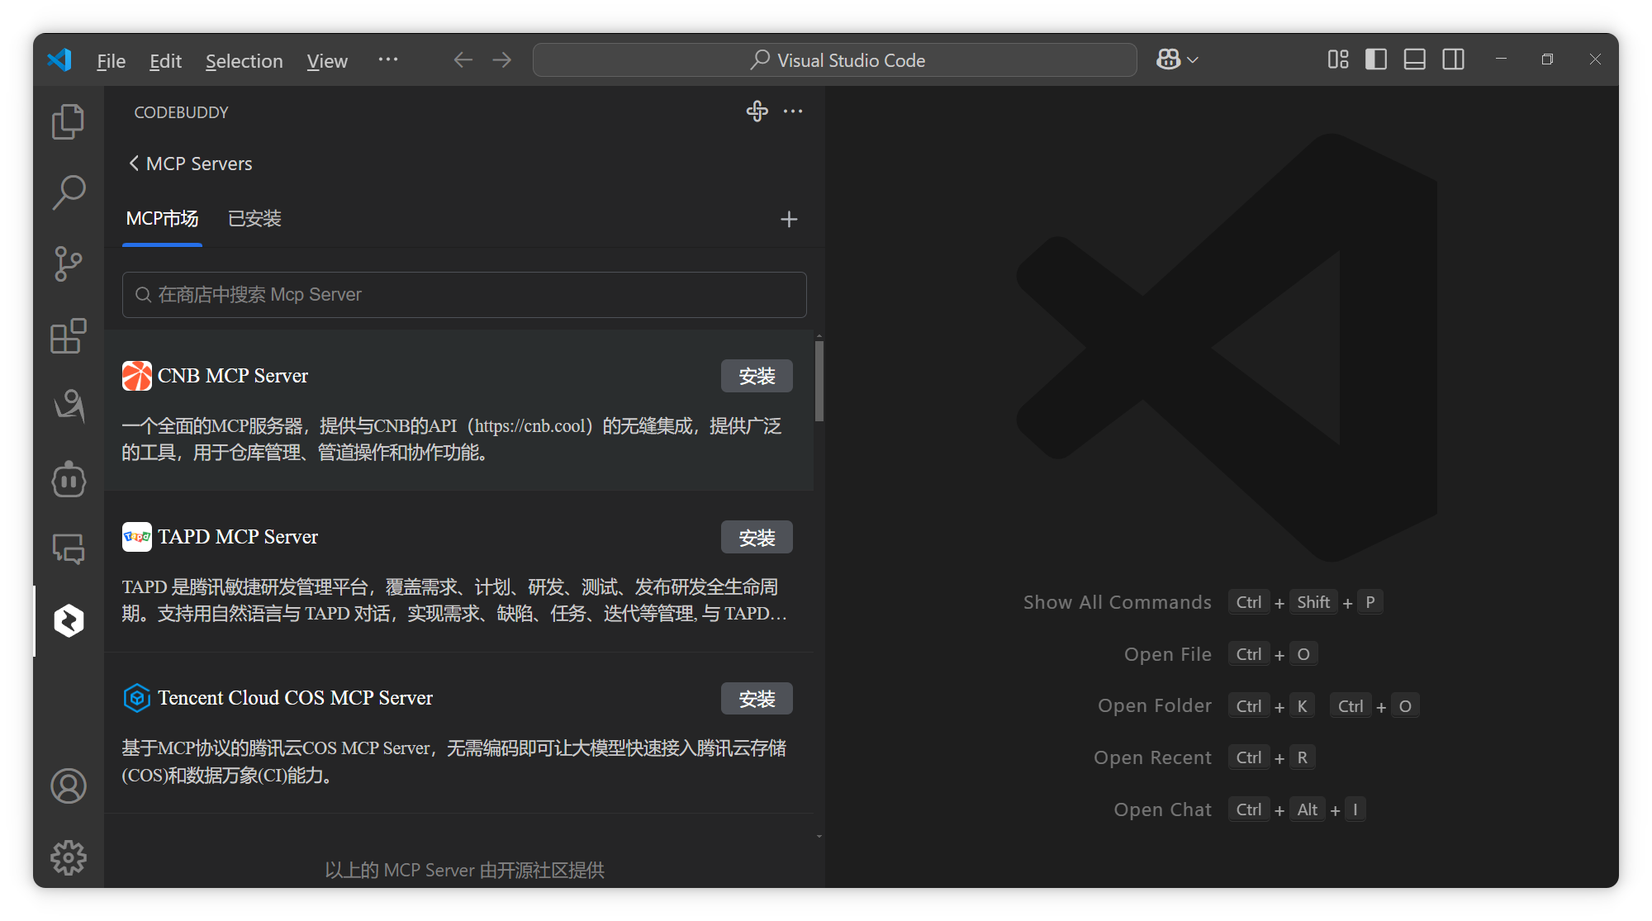Open the Explorer view in the activity bar
This screenshot has width=1652, height=921.
point(68,121)
